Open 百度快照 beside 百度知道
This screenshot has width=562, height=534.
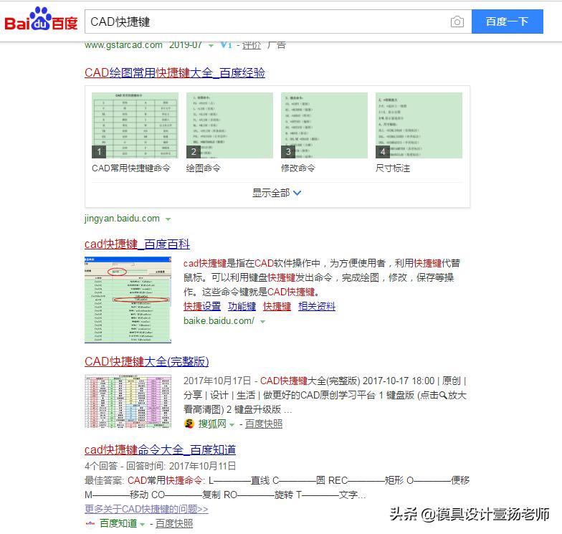[174, 523]
